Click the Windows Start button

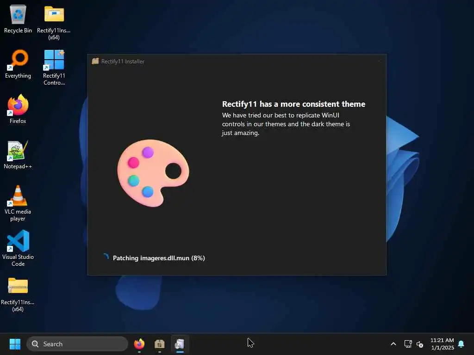[15, 344]
